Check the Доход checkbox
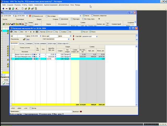Screen dimensions: 167x126 point(31,108)
